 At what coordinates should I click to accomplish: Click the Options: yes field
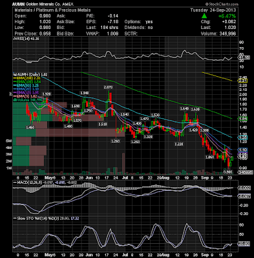click(x=138, y=22)
